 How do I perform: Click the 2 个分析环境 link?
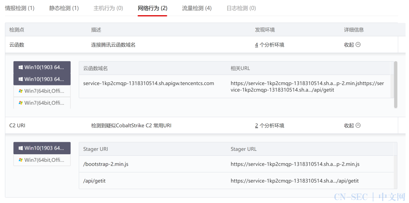click(270, 126)
